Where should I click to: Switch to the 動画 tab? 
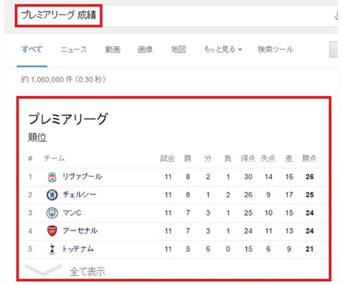point(113,49)
